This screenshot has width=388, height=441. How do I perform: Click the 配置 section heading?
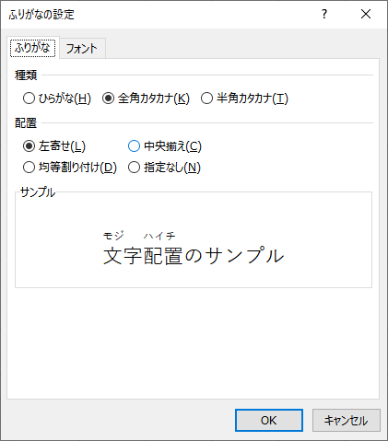point(26,123)
